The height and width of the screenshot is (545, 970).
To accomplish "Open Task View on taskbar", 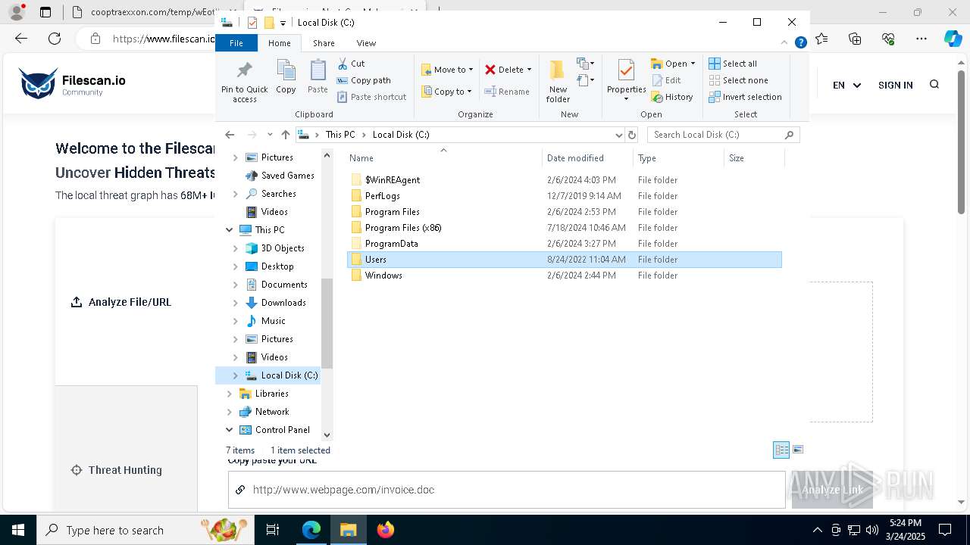I will 273,530.
